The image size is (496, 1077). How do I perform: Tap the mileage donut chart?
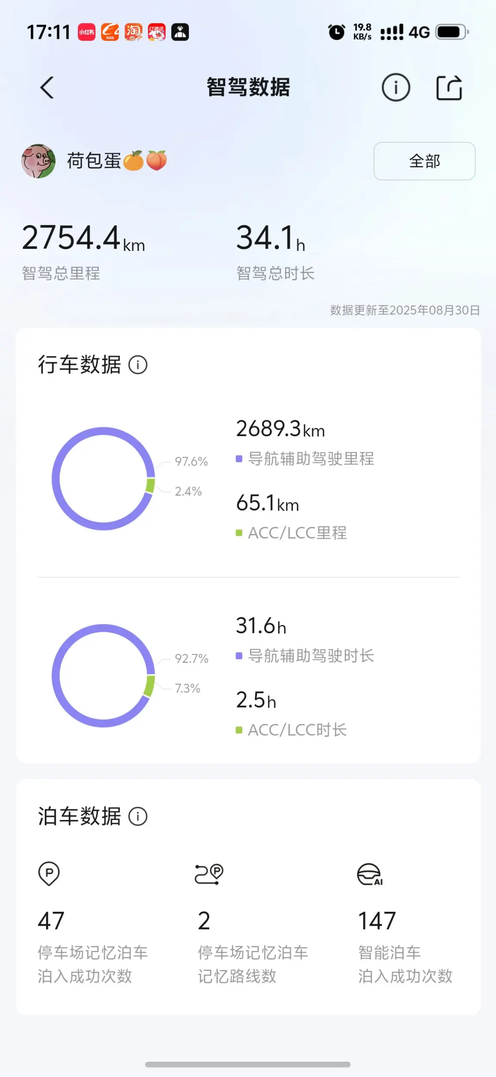(x=104, y=478)
